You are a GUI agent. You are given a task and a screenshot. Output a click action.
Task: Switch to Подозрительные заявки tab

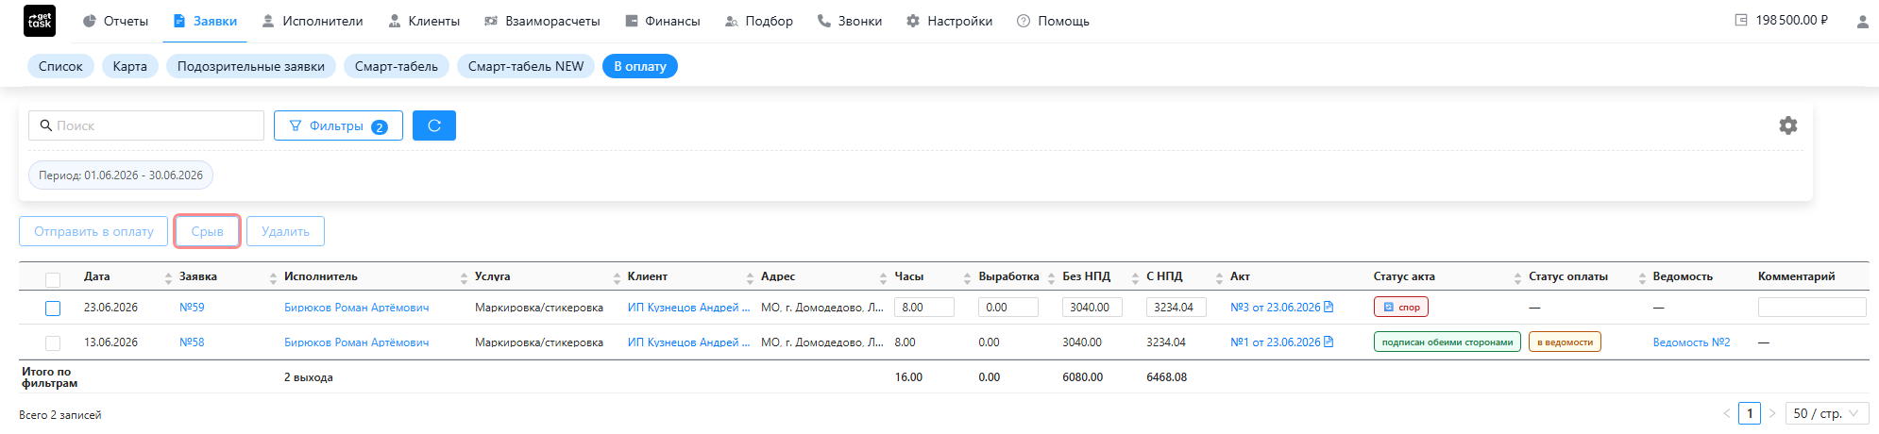251,66
